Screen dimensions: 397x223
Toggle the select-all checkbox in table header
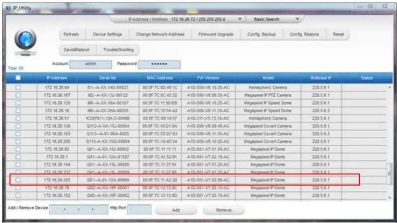coord(18,78)
